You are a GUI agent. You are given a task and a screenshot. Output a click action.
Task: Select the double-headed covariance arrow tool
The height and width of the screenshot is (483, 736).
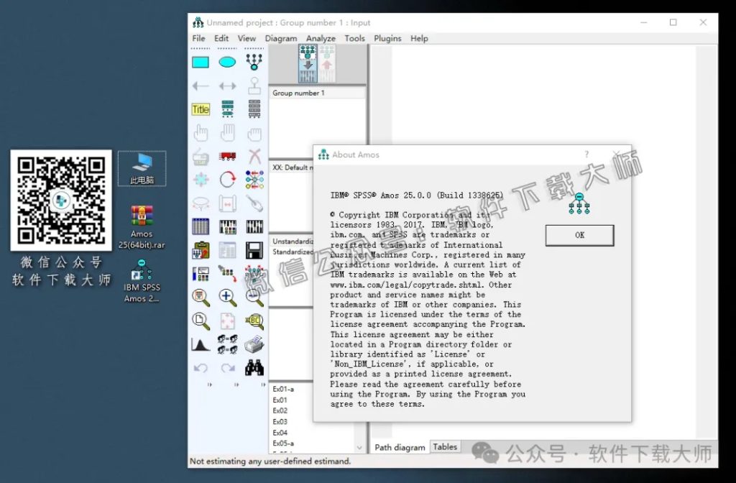228,86
